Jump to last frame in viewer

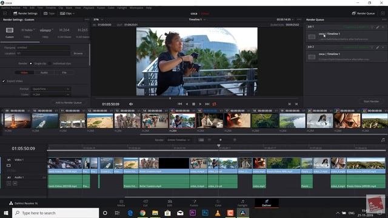point(207,104)
